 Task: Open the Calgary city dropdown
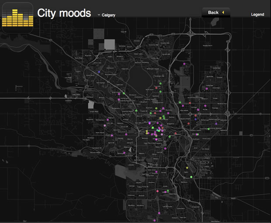pyautogui.click(x=107, y=15)
